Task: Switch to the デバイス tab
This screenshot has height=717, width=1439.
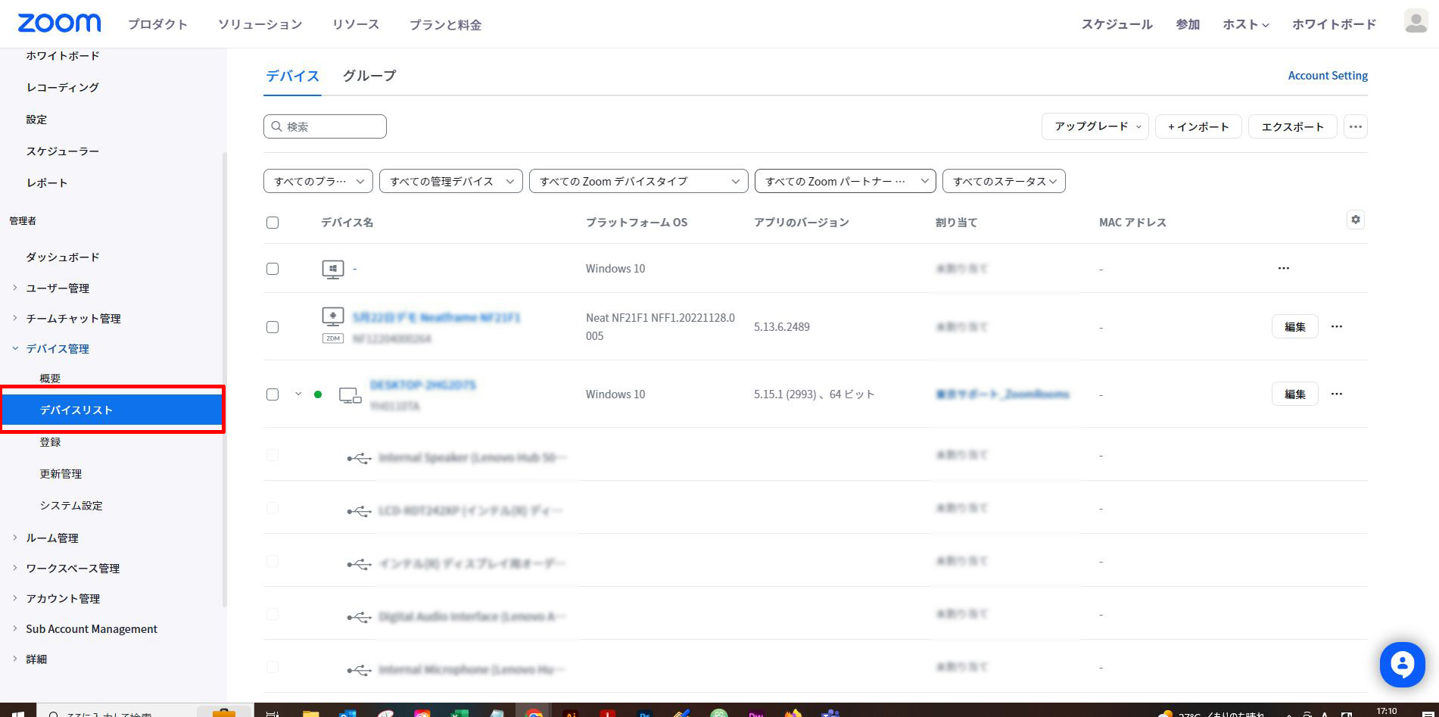Action: coord(292,76)
